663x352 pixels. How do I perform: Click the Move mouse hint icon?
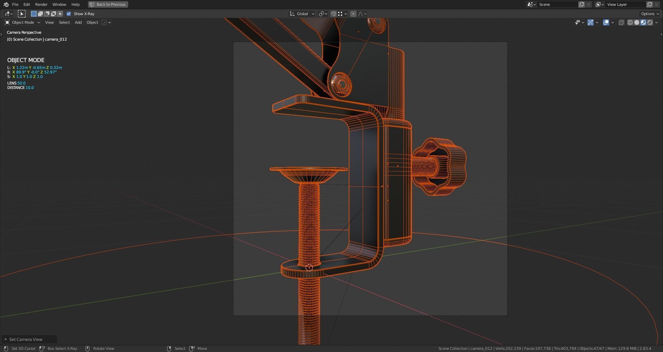(192, 349)
